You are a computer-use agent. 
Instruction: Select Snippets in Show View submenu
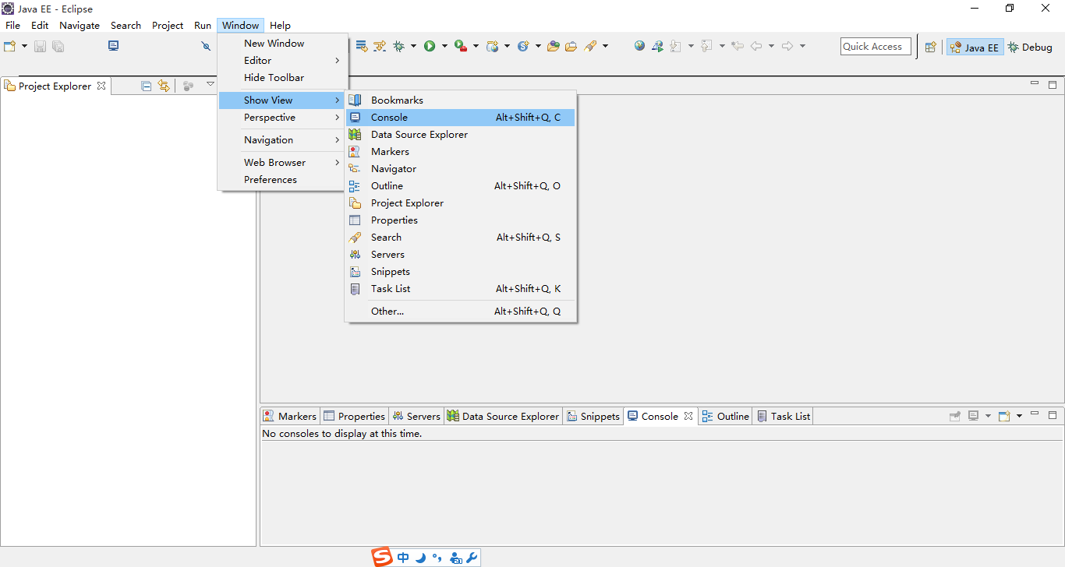(460, 272)
